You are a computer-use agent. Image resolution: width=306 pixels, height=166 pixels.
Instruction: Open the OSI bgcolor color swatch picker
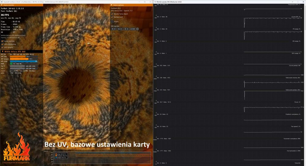(x=137, y=29)
